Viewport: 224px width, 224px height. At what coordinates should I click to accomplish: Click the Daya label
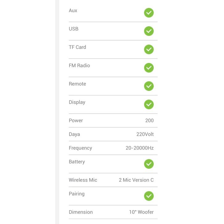pos(74,134)
